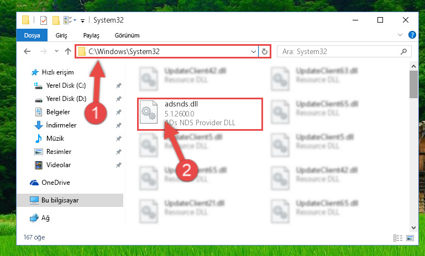
Task: Click the Back navigation arrow
Action: tap(27, 51)
